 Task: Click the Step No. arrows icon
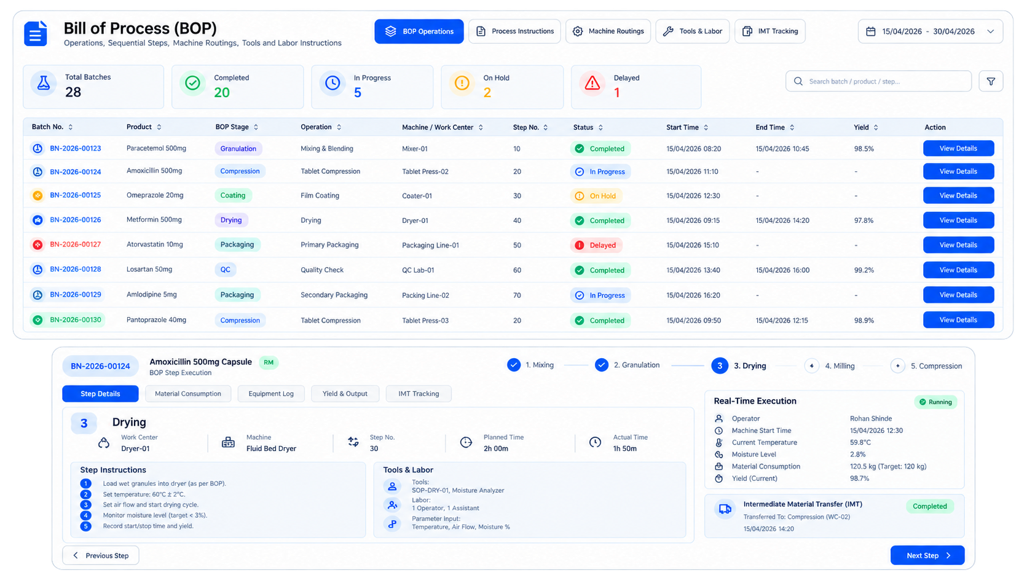click(353, 442)
